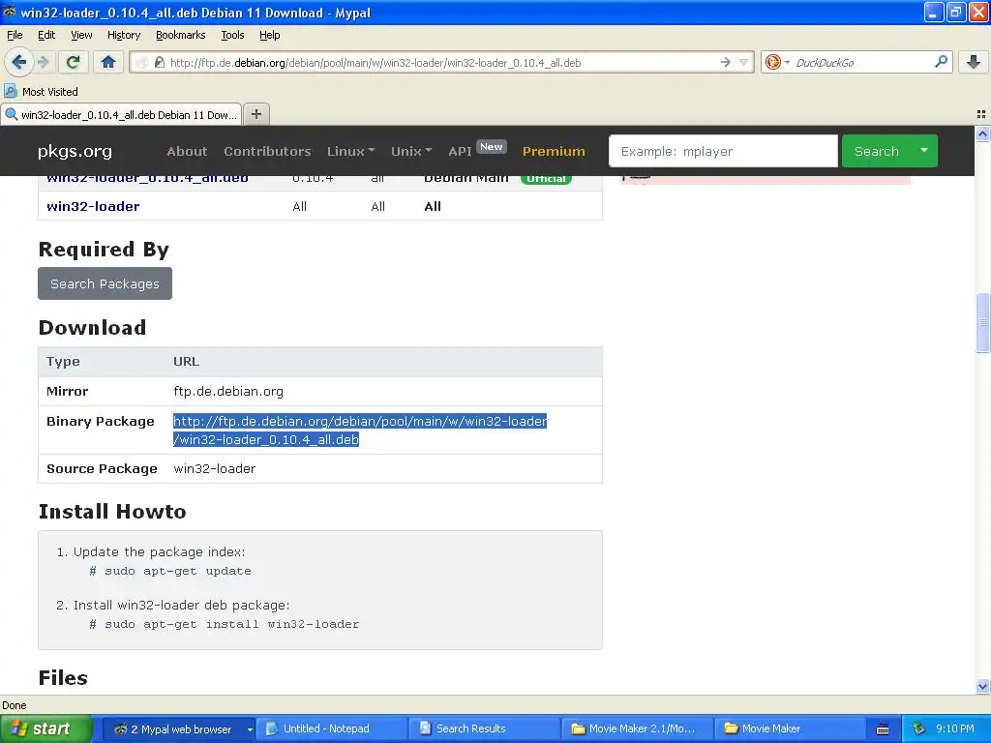Click the Download section heading
Image resolution: width=991 pixels, height=743 pixels.
coord(92,327)
